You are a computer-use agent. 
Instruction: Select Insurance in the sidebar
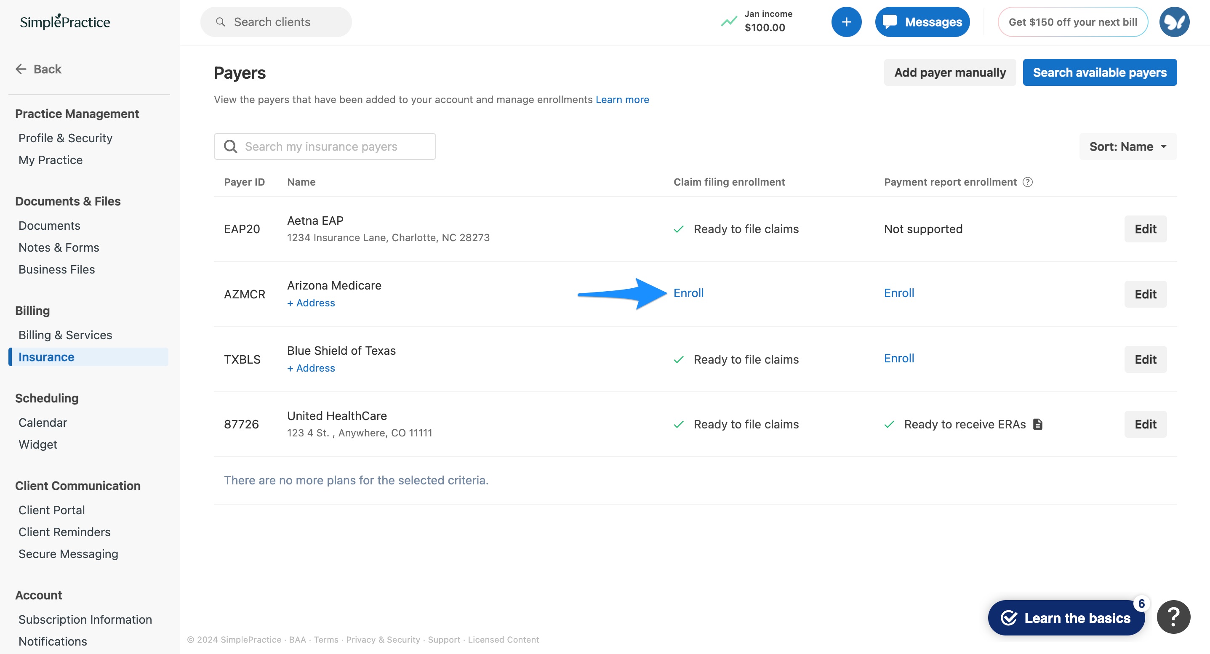point(45,357)
